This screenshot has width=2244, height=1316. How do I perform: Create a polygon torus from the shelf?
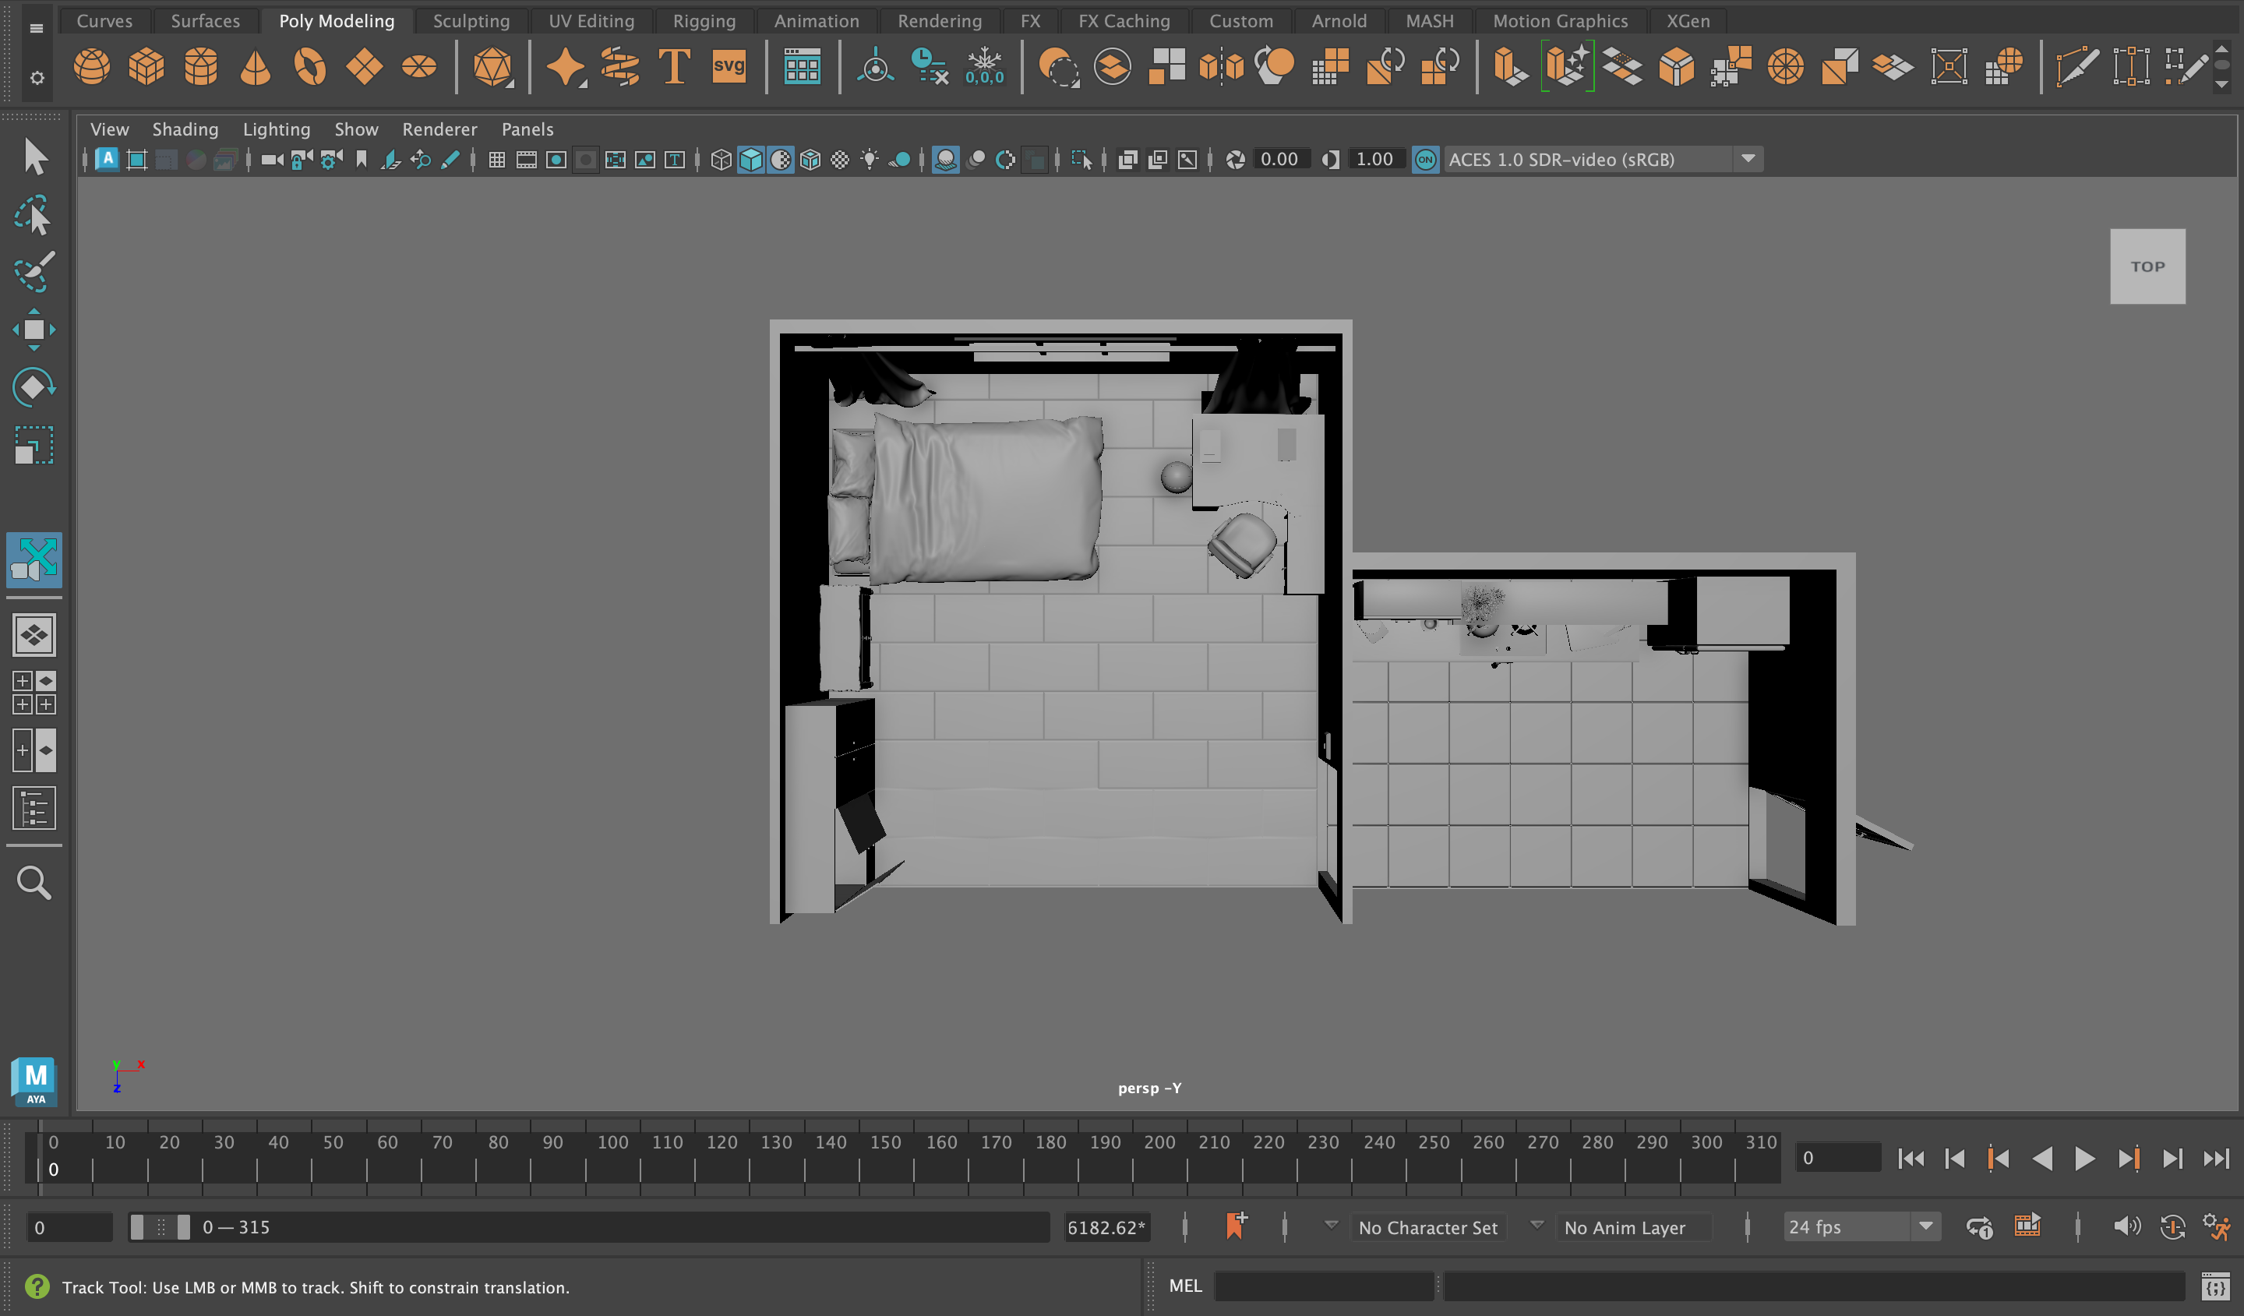[x=310, y=67]
